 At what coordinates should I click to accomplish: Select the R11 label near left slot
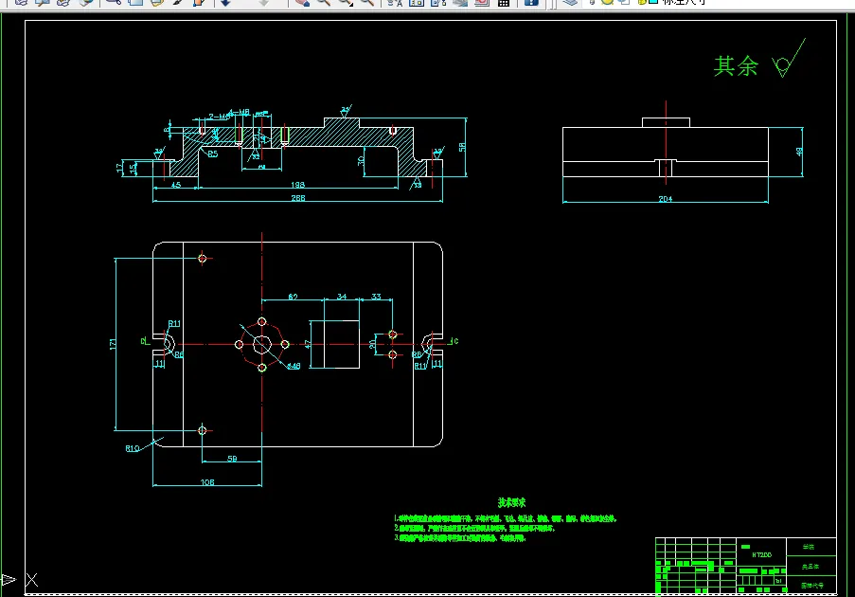point(174,323)
